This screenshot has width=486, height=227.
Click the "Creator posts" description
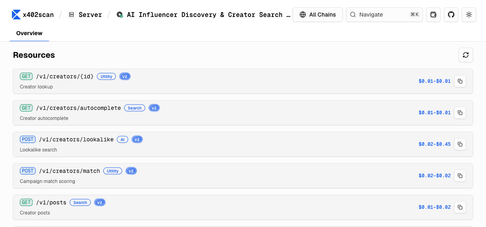(35, 213)
